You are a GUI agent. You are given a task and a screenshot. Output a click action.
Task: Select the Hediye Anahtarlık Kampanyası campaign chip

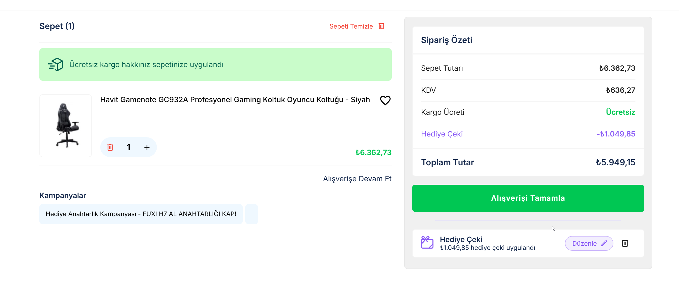(141, 214)
